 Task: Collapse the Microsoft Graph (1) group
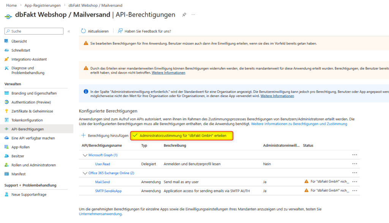(85, 155)
